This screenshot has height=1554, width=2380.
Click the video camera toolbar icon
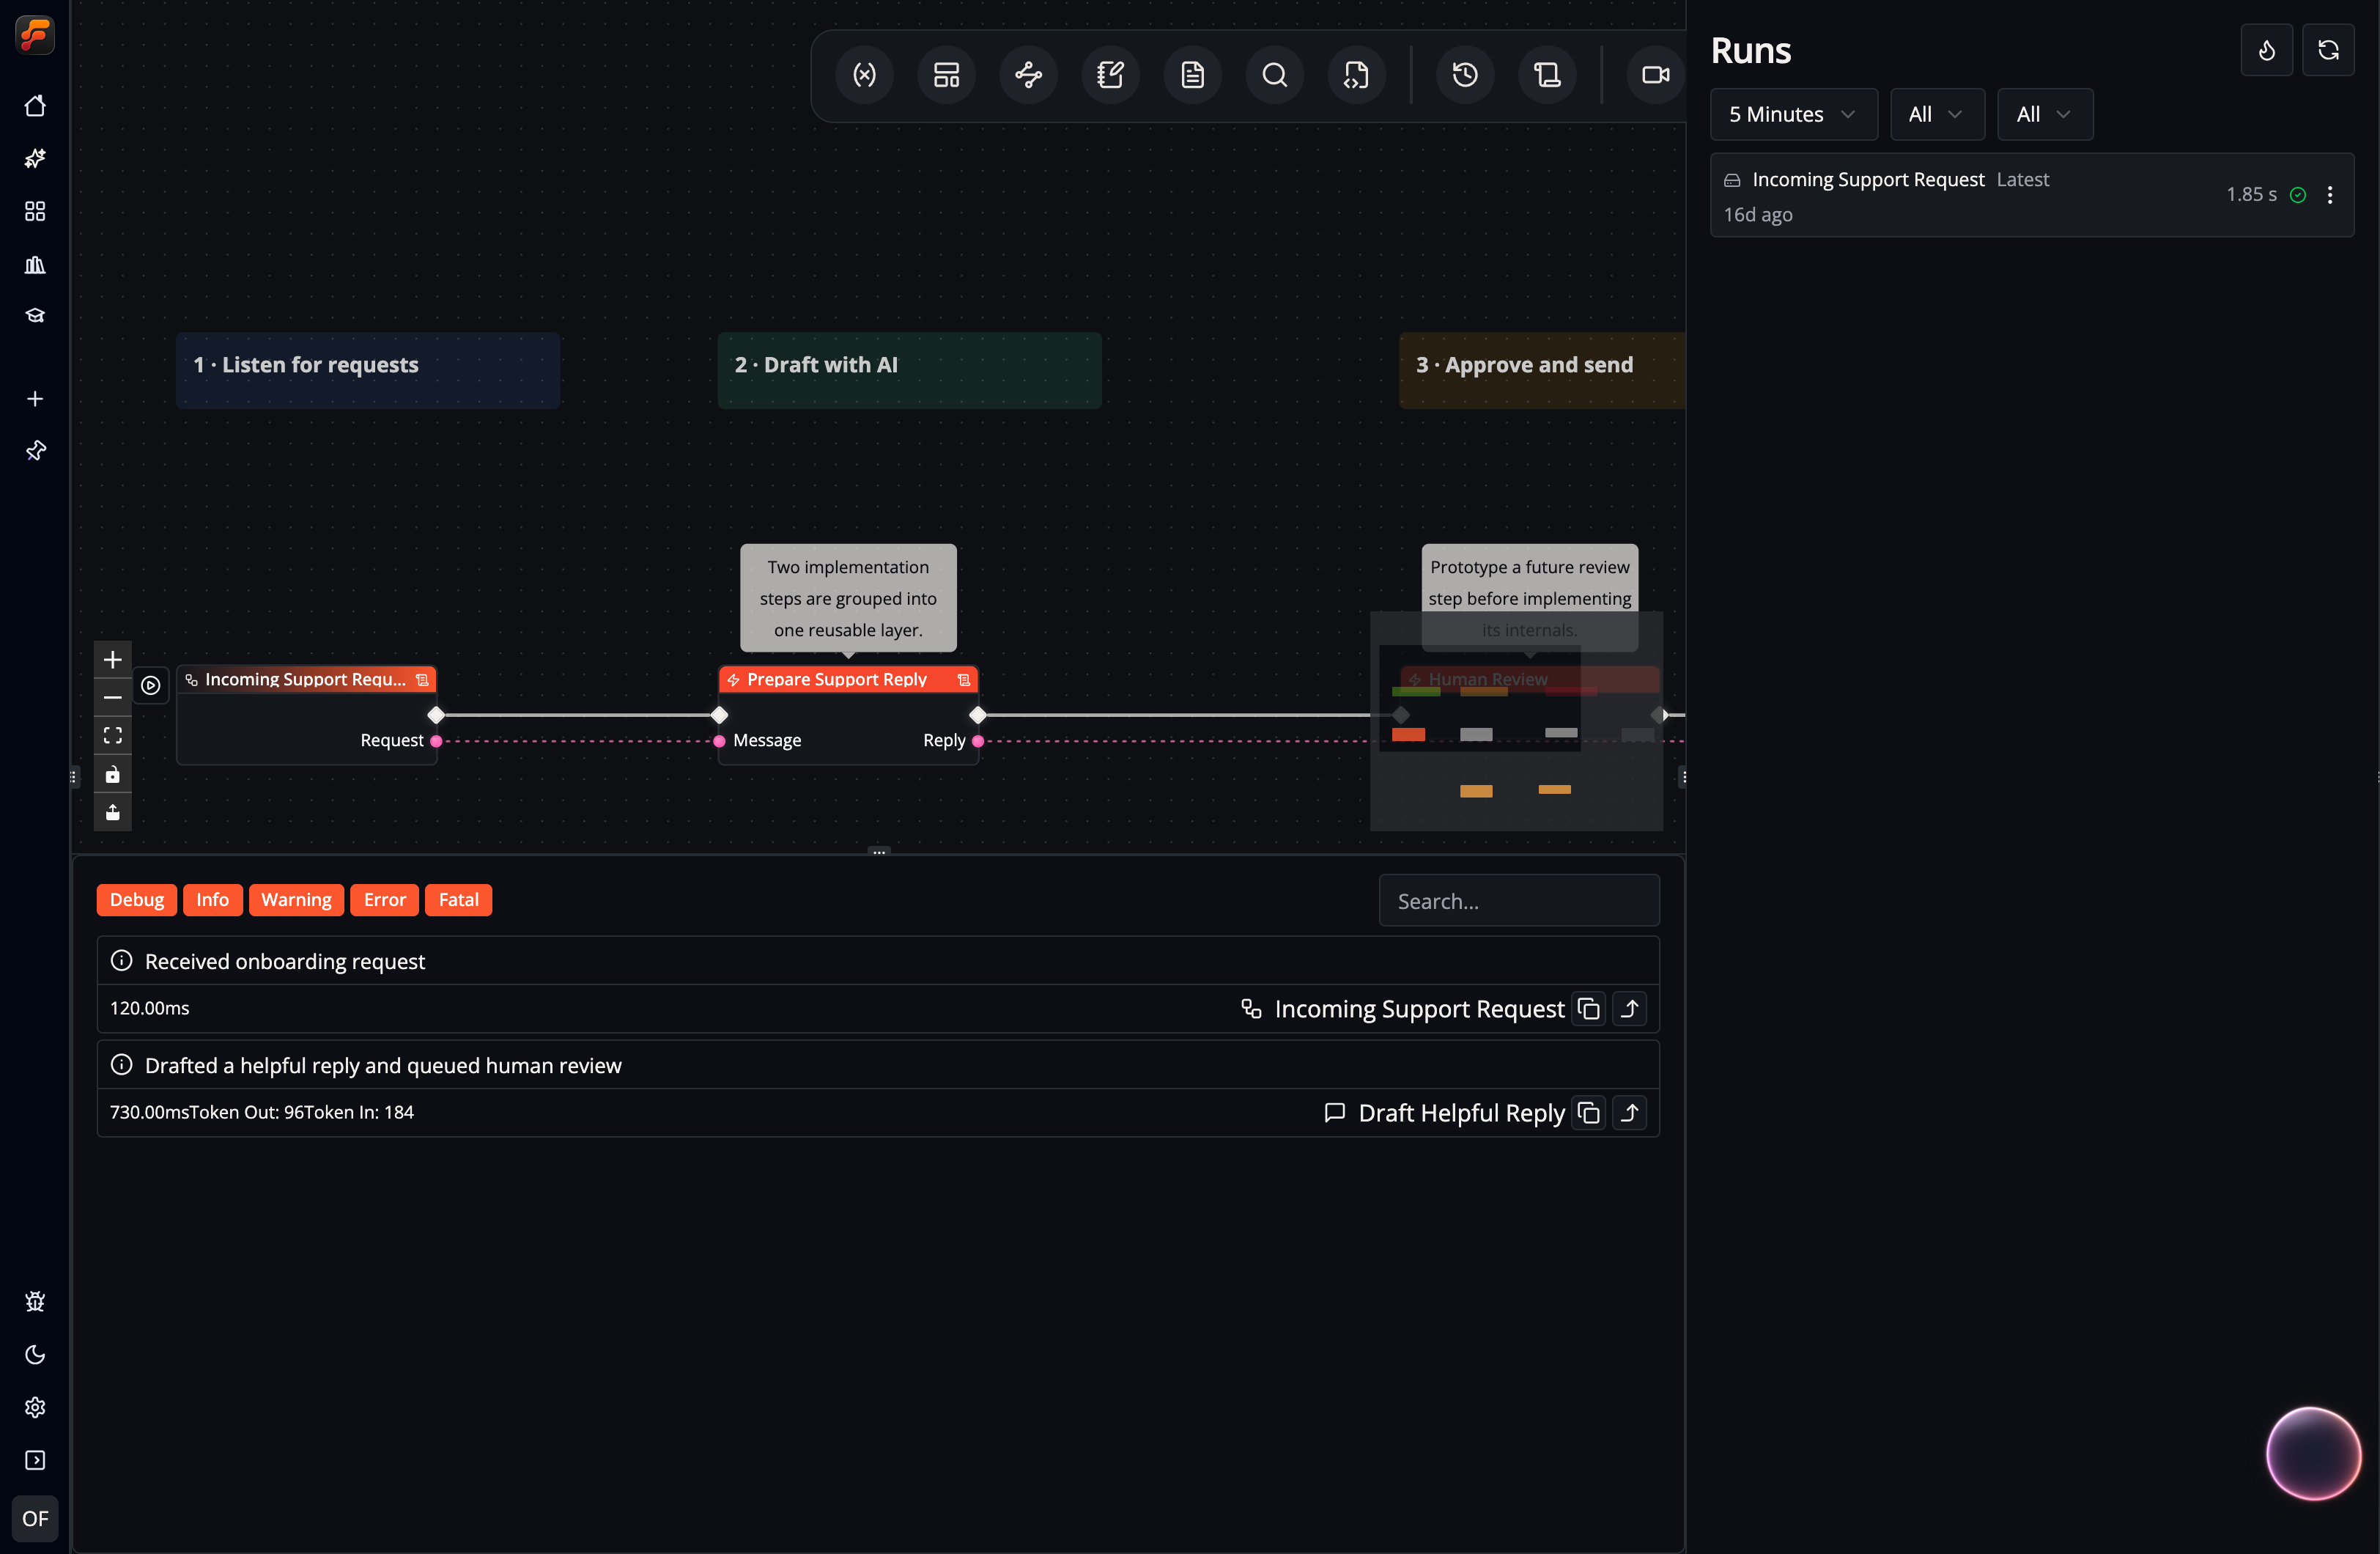1655,75
